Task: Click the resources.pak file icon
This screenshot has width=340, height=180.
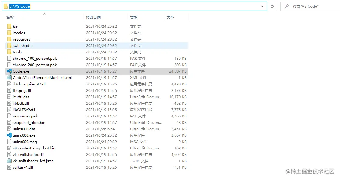Action: tap(9, 116)
